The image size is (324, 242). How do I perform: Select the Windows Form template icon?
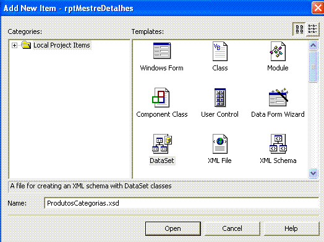[x=162, y=51]
